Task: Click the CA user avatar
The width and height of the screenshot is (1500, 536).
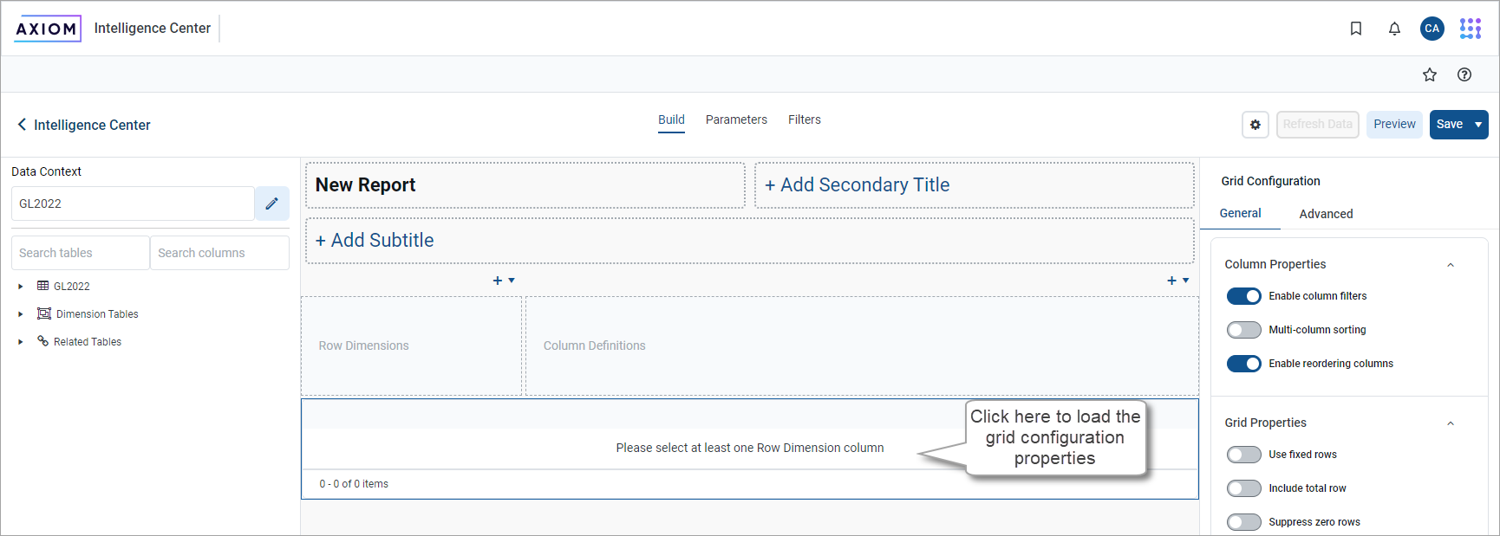Action: coord(1432,29)
